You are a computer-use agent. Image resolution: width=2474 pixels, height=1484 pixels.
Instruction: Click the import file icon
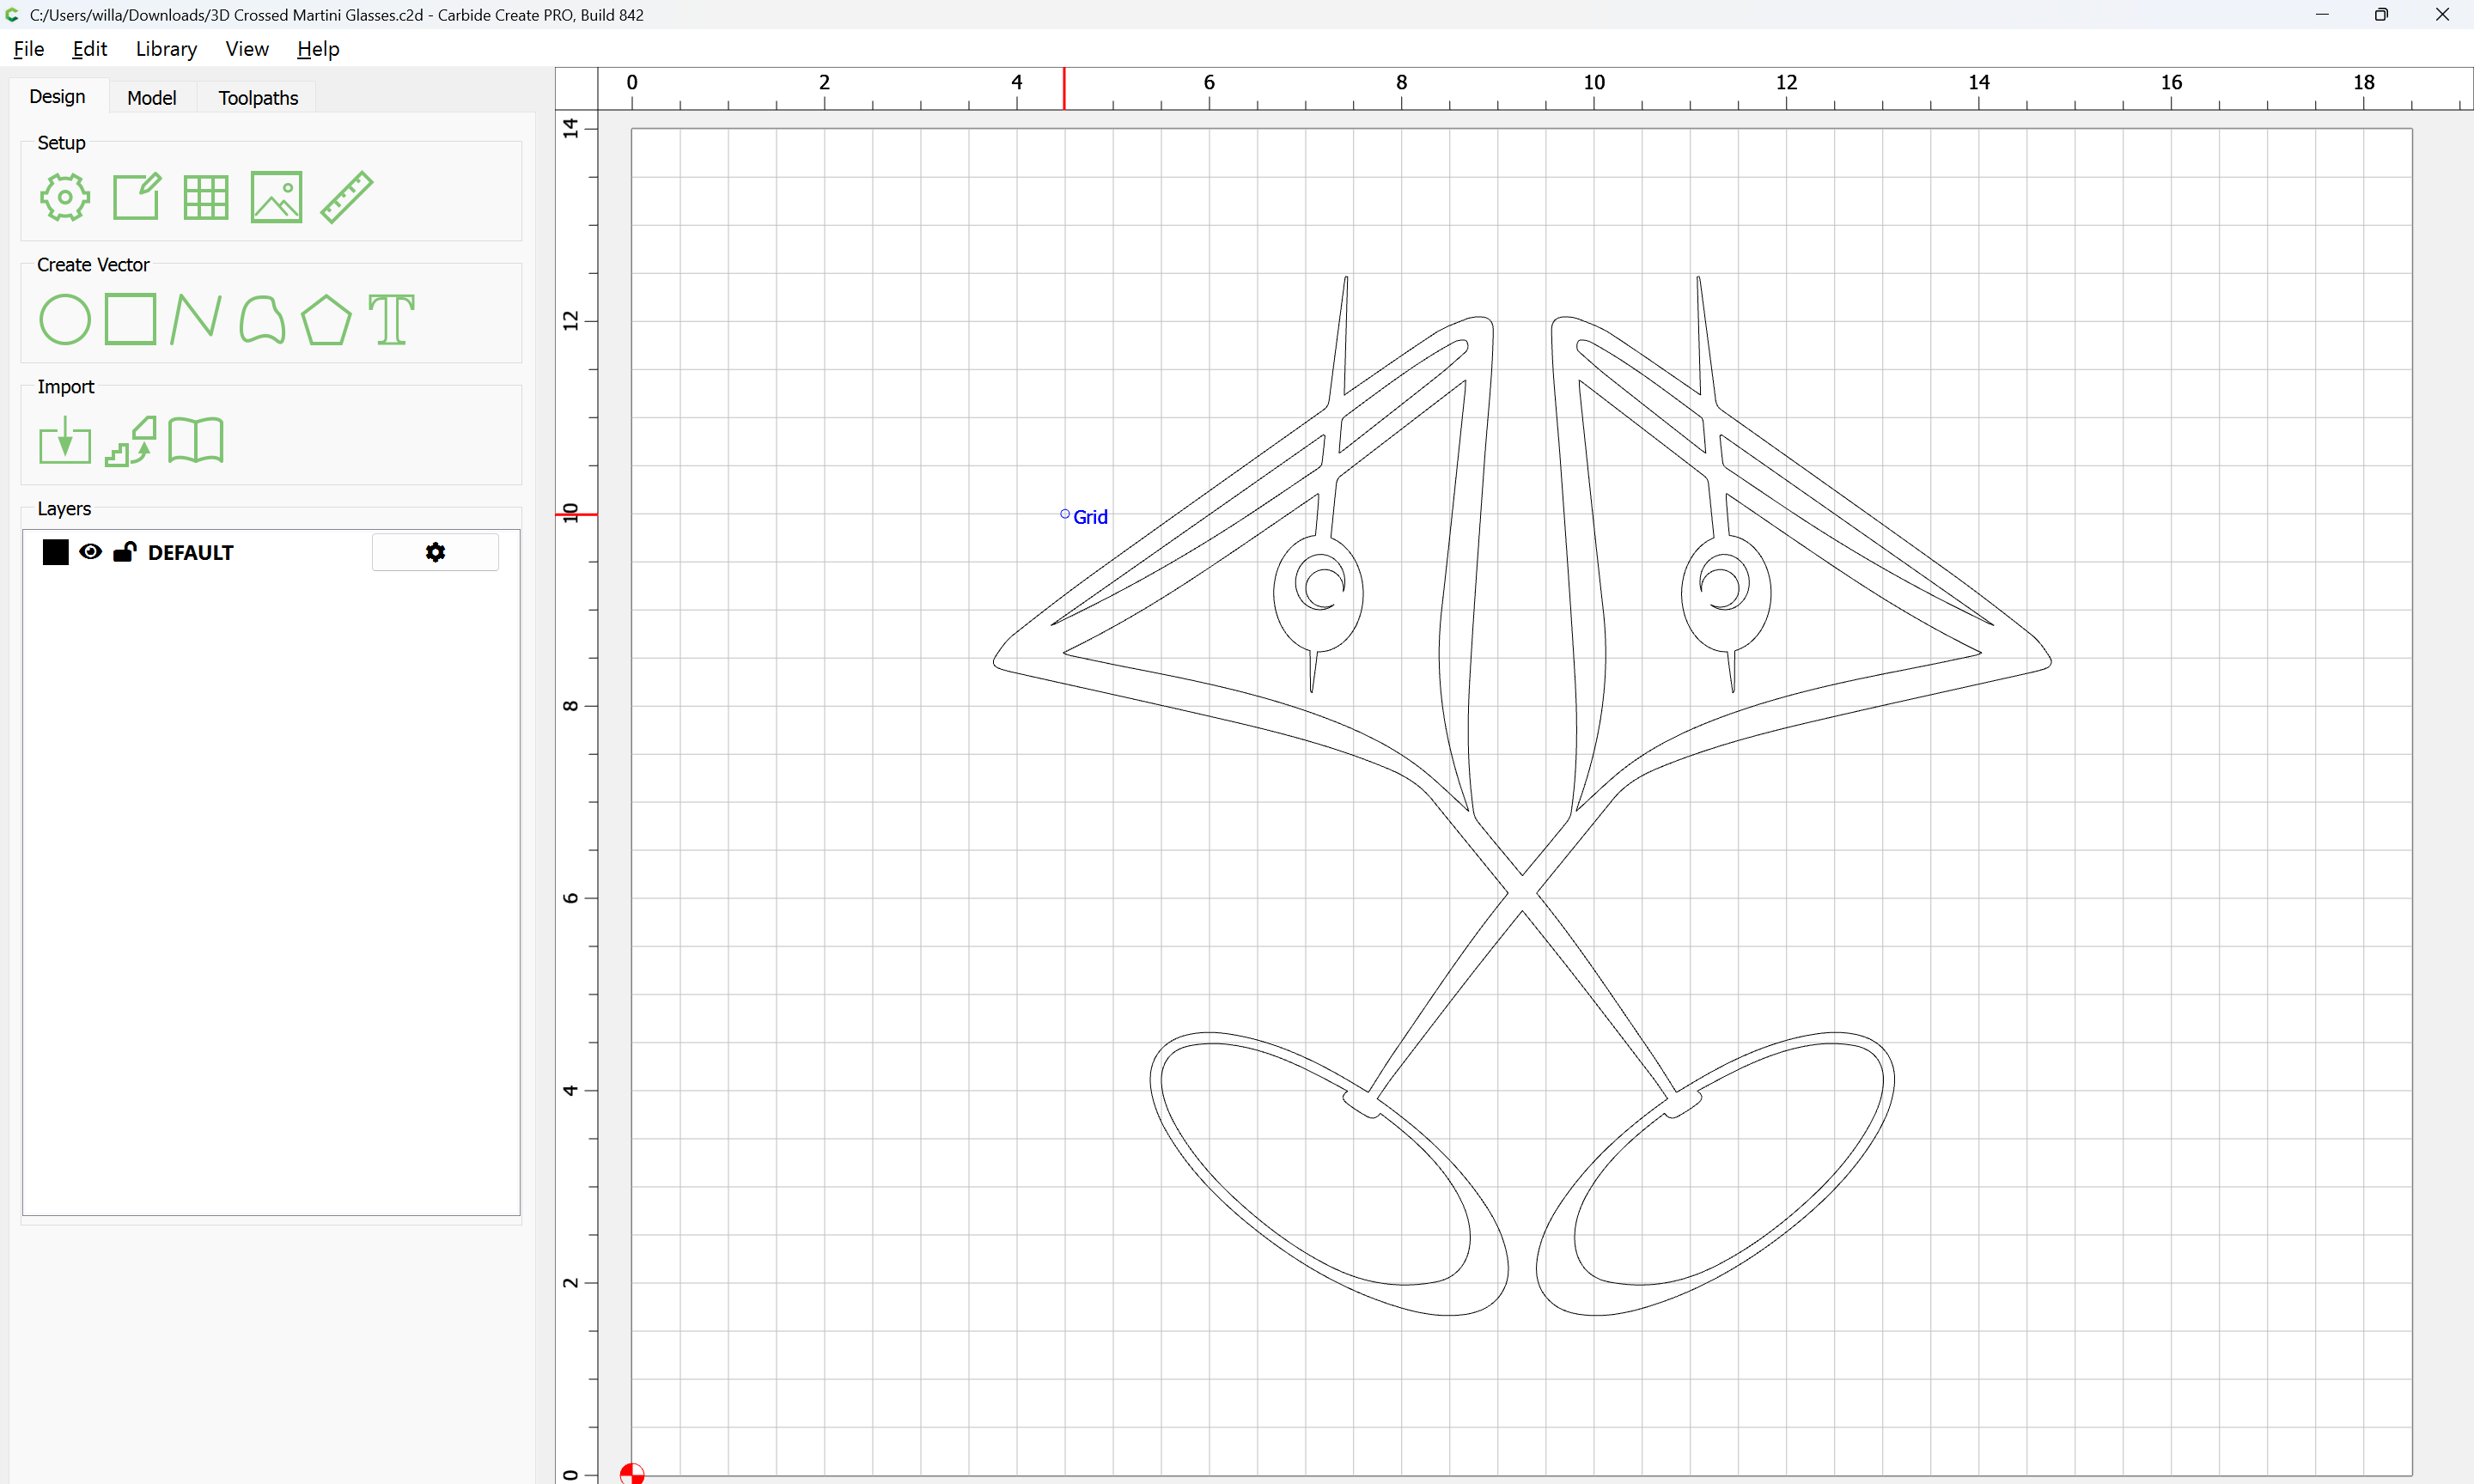[65, 441]
